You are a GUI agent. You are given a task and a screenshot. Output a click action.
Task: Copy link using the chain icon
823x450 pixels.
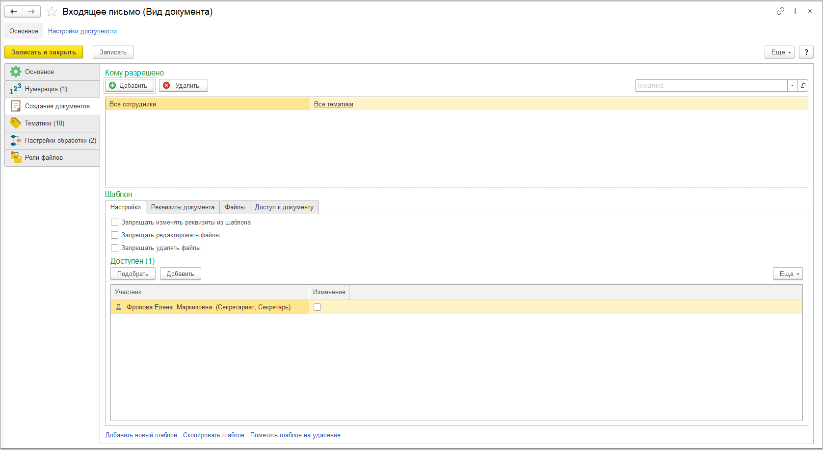[780, 11]
